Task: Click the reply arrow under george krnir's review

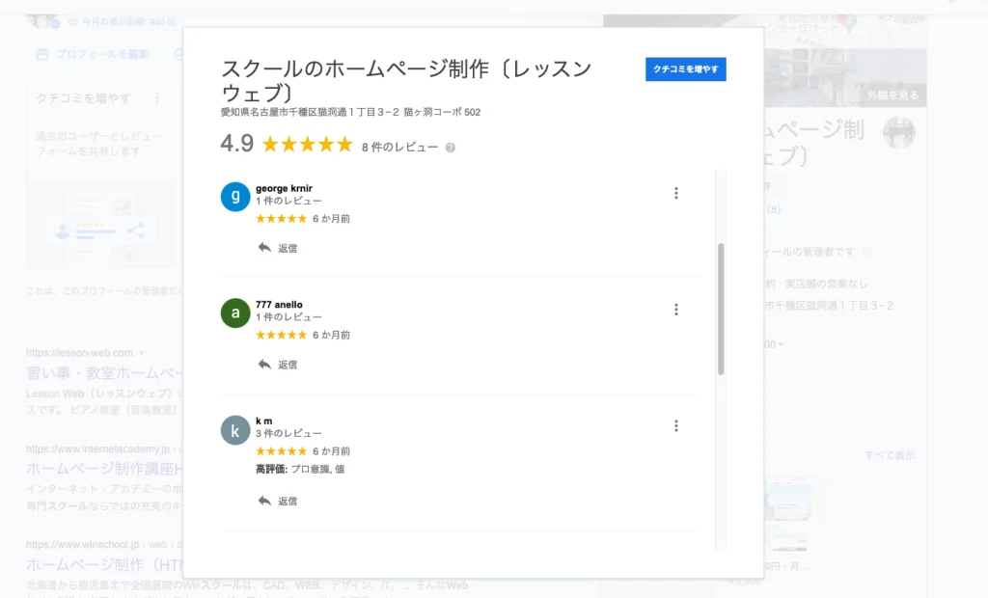Action: point(265,248)
